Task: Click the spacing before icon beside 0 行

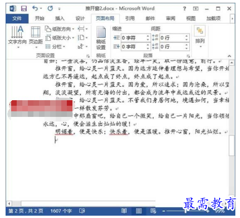Action: (155, 38)
